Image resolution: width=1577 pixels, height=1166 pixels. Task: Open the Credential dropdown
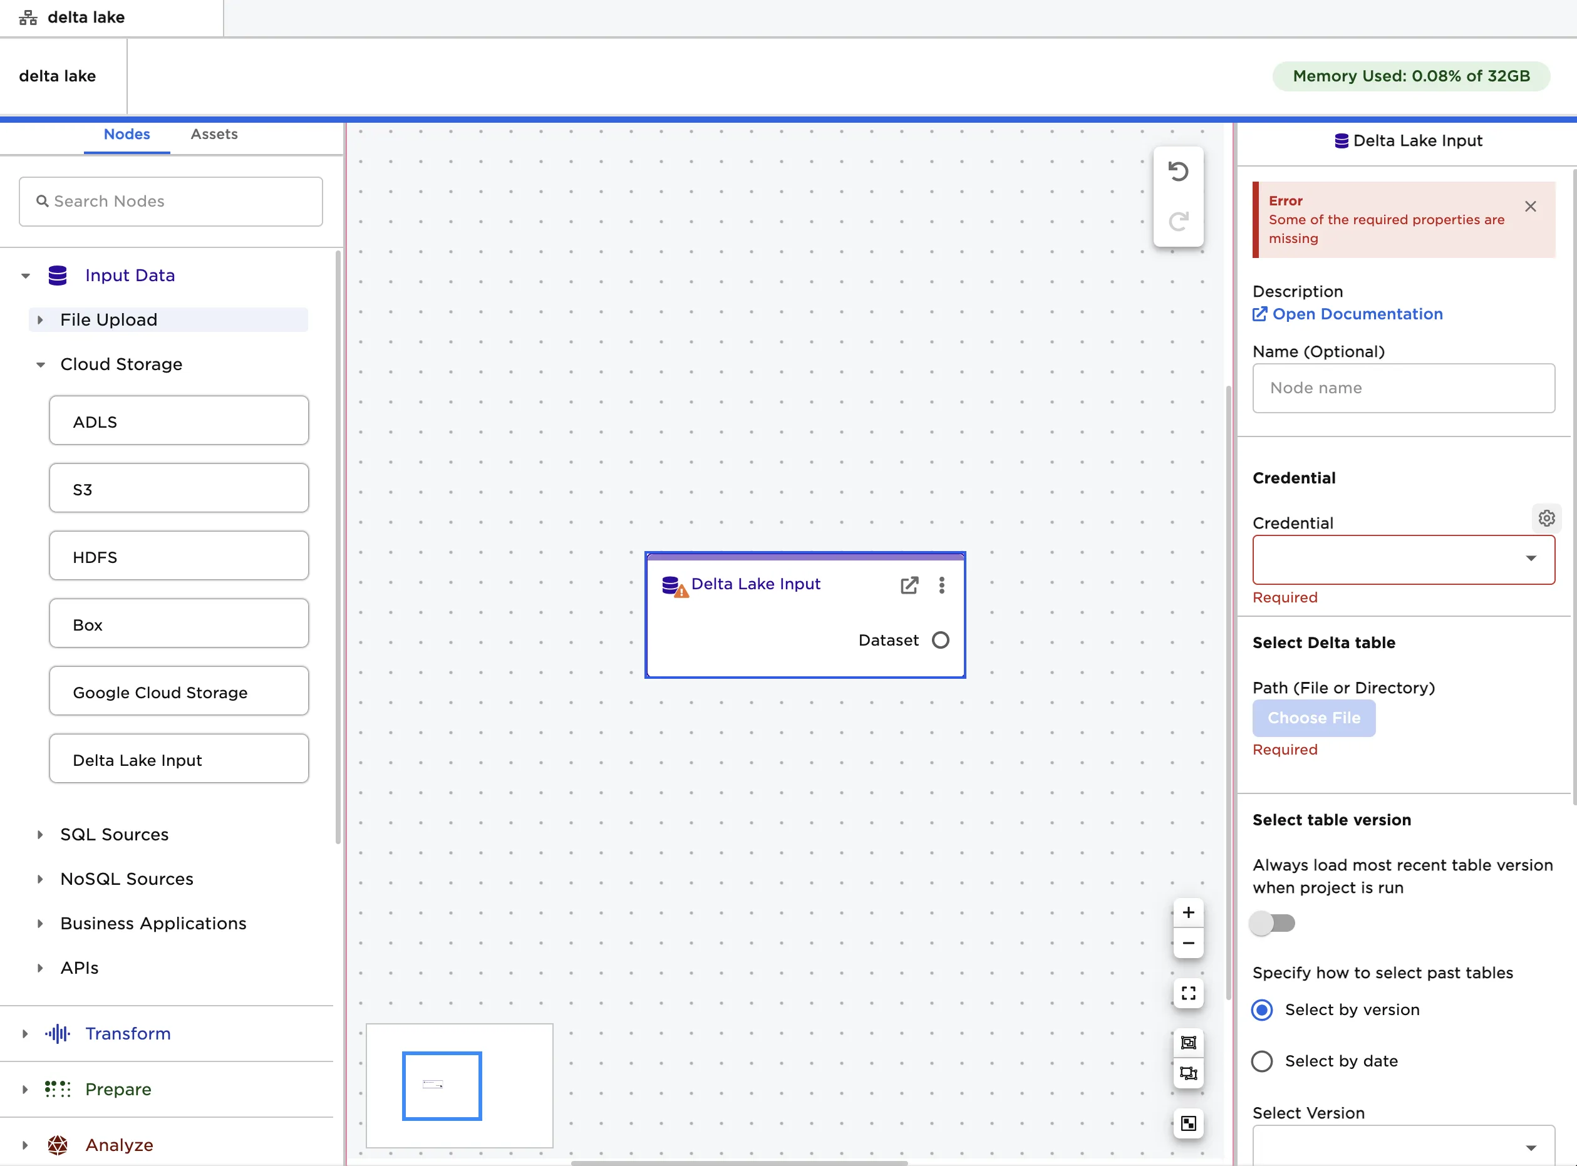pyautogui.click(x=1403, y=559)
